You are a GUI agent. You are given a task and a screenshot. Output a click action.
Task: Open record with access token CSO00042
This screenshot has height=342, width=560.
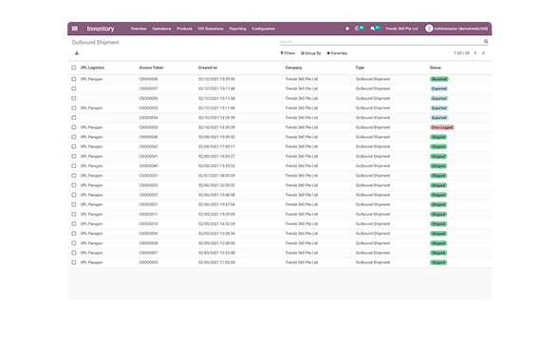pyautogui.click(x=148, y=146)
